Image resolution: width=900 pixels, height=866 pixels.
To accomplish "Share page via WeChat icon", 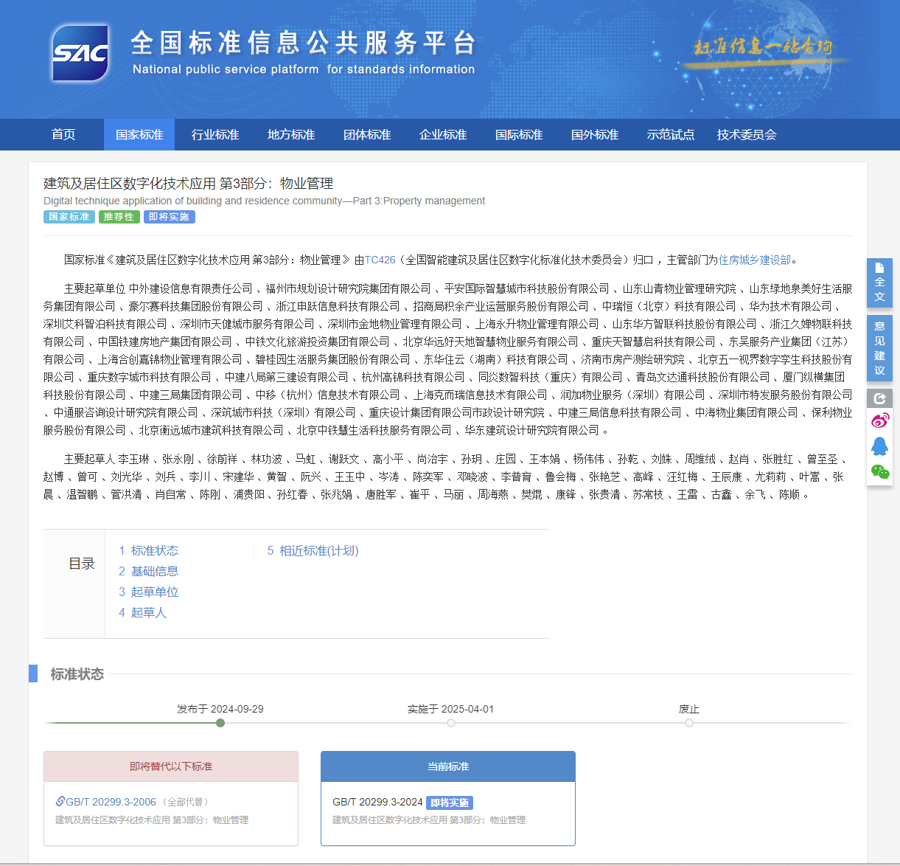I will click(879, 471).
